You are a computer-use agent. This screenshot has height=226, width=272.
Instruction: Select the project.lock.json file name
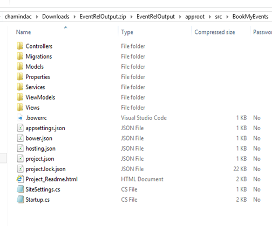click(x=45, y=169)
